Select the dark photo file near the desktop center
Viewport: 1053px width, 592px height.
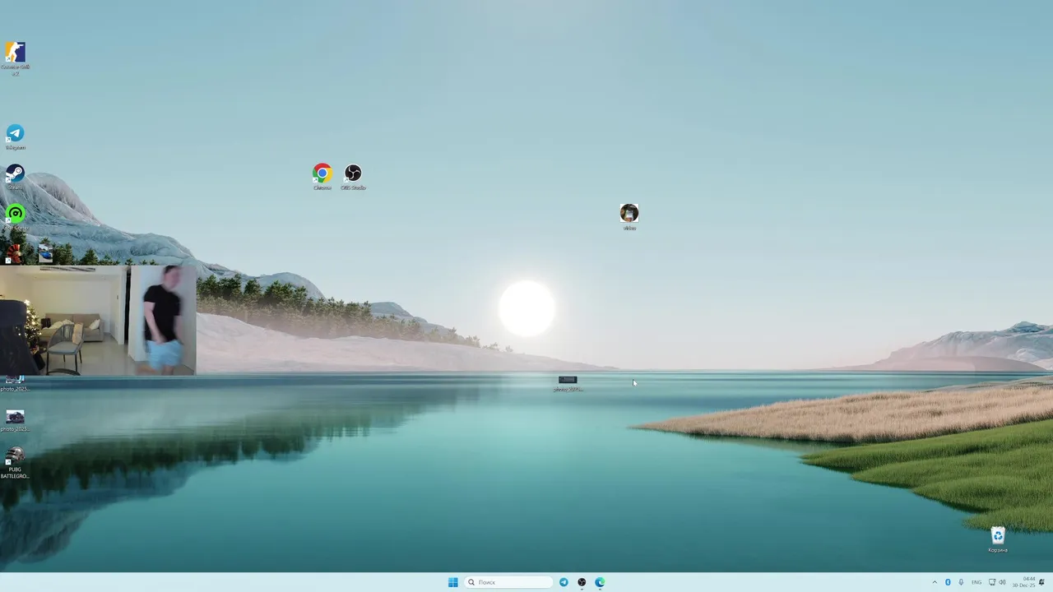coord(568,383)
